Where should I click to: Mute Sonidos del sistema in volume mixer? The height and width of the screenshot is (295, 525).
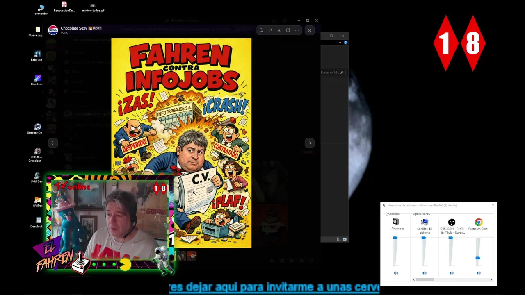pyautogui.click(x=425, y=273)
